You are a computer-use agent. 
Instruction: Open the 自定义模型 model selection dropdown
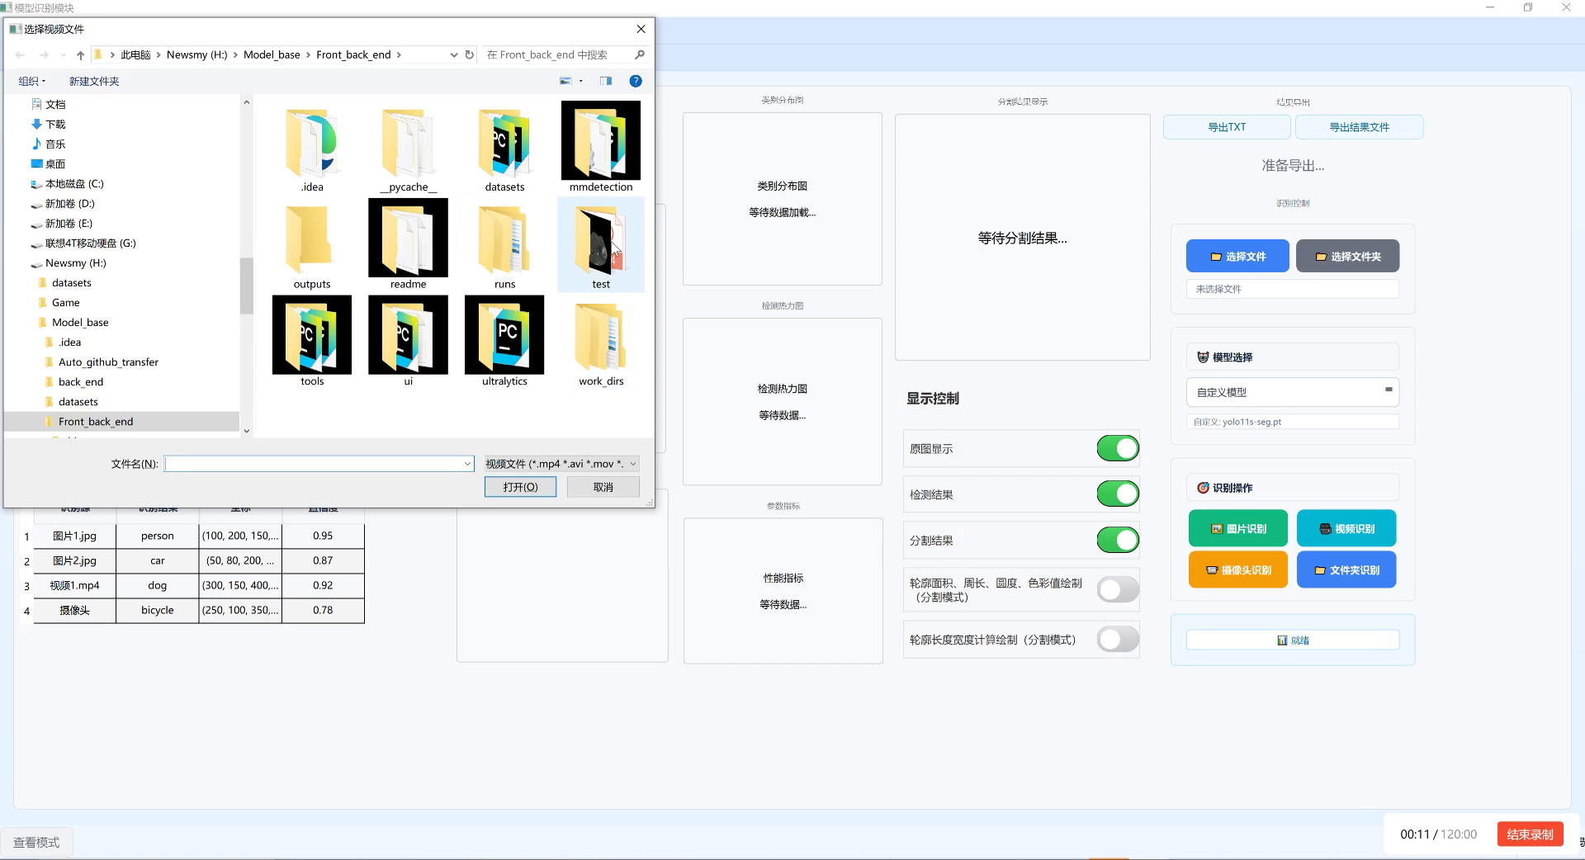1390,392
